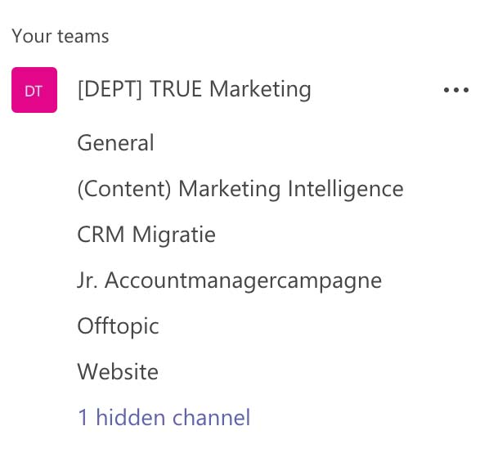Select the [DEPT] TRUE Marketing team name
The image size is (489, 453).
point(194,90)
